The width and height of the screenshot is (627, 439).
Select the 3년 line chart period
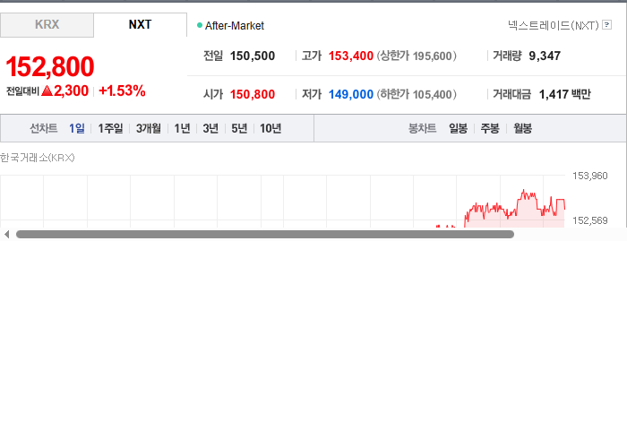click(x=210, y=128)
